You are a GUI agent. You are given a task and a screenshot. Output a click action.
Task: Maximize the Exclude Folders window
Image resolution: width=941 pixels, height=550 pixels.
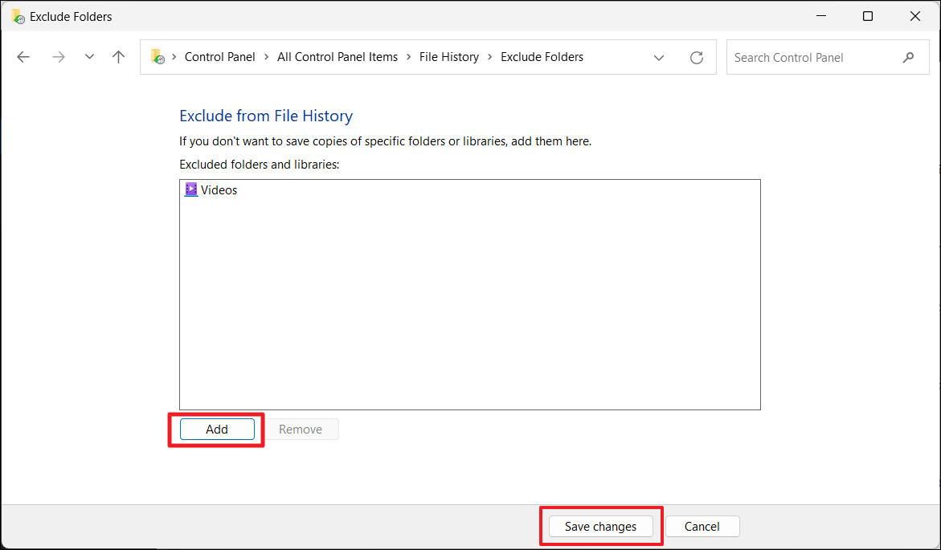point(868,16)
